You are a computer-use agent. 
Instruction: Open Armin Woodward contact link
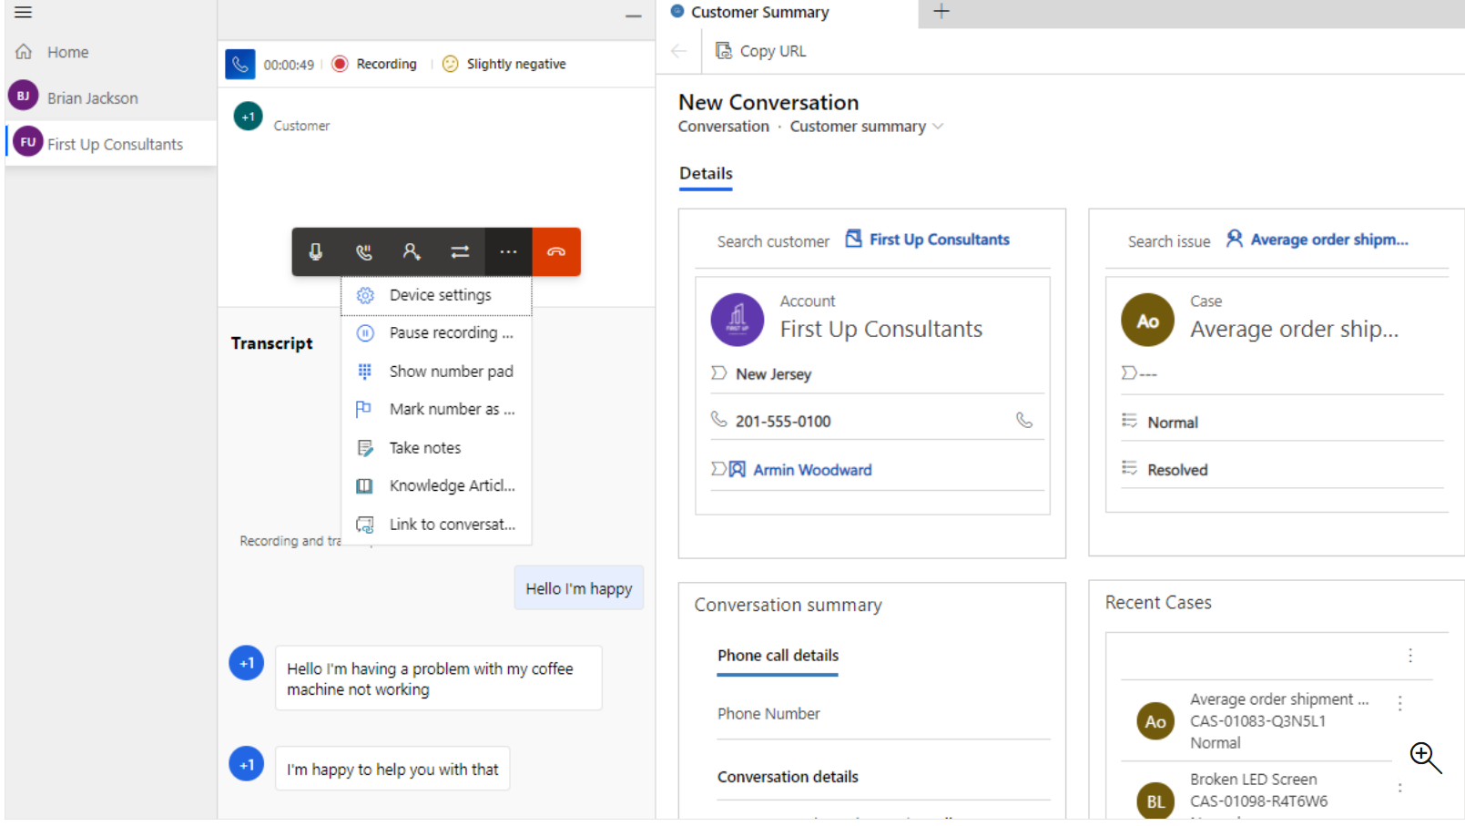click(811, 470)
